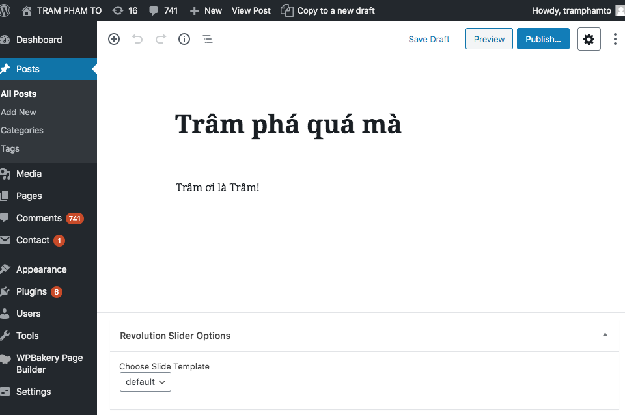Open the content structure info icon
Viewport: 625px width, 415px height.
click(184, 39)
